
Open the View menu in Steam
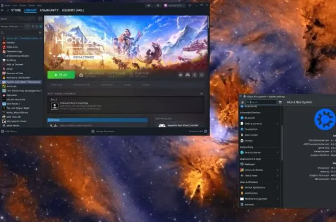click(x=15, y=5)
